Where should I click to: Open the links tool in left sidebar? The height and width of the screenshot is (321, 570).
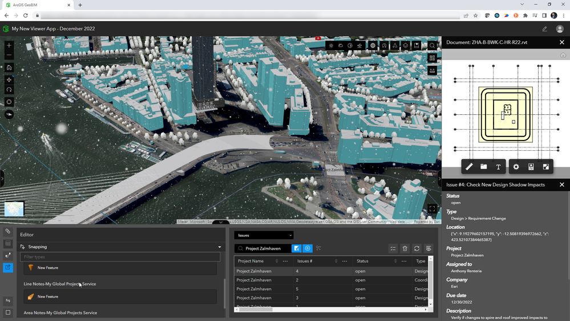pyautogui.click(x=8, y=231)
